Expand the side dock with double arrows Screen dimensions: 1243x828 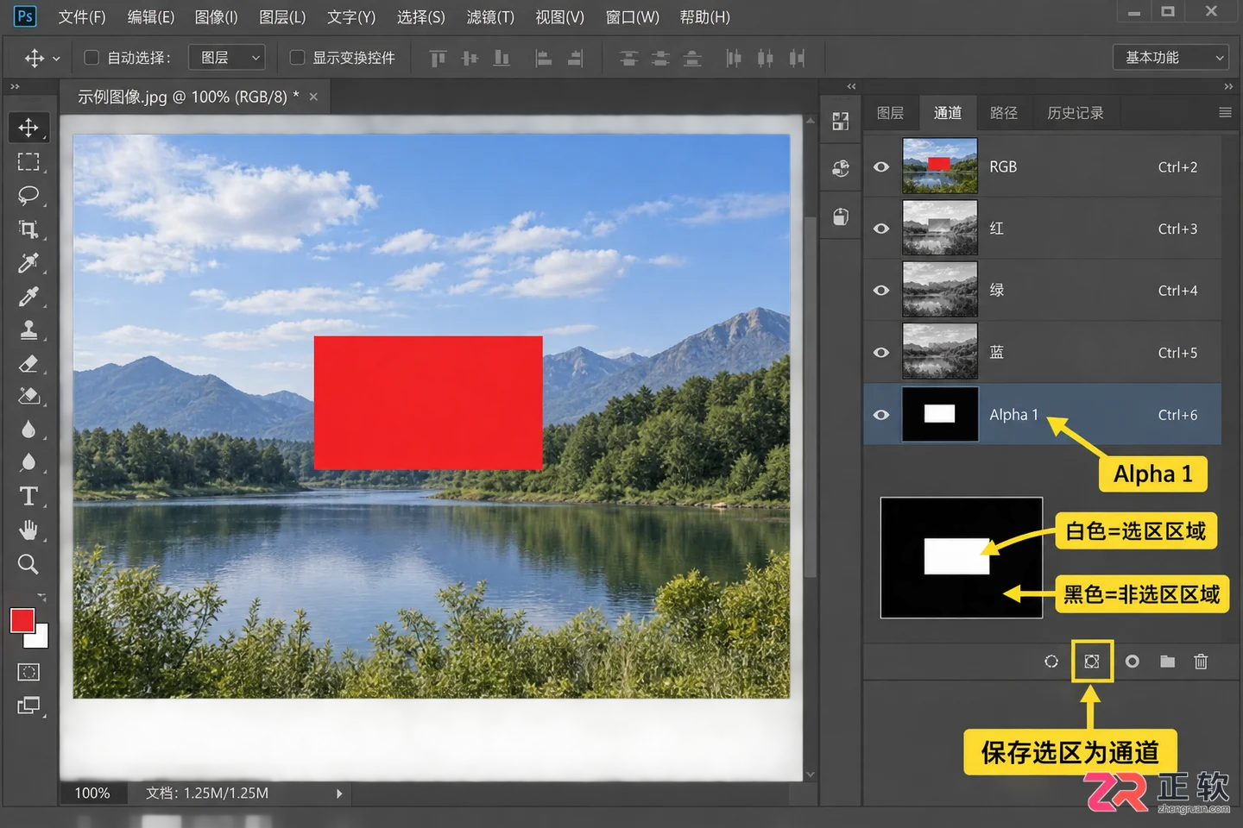(851, 86)
